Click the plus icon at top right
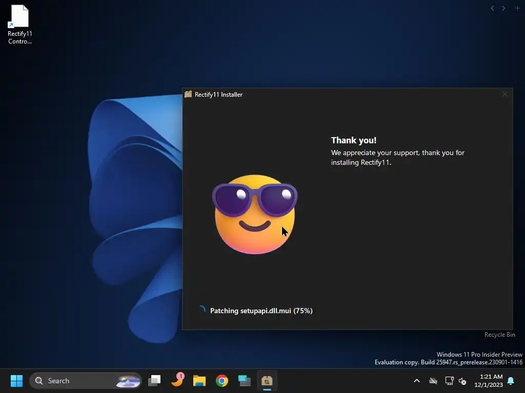The height and width of the screenshot is (393, 525). tap(517, 8)
